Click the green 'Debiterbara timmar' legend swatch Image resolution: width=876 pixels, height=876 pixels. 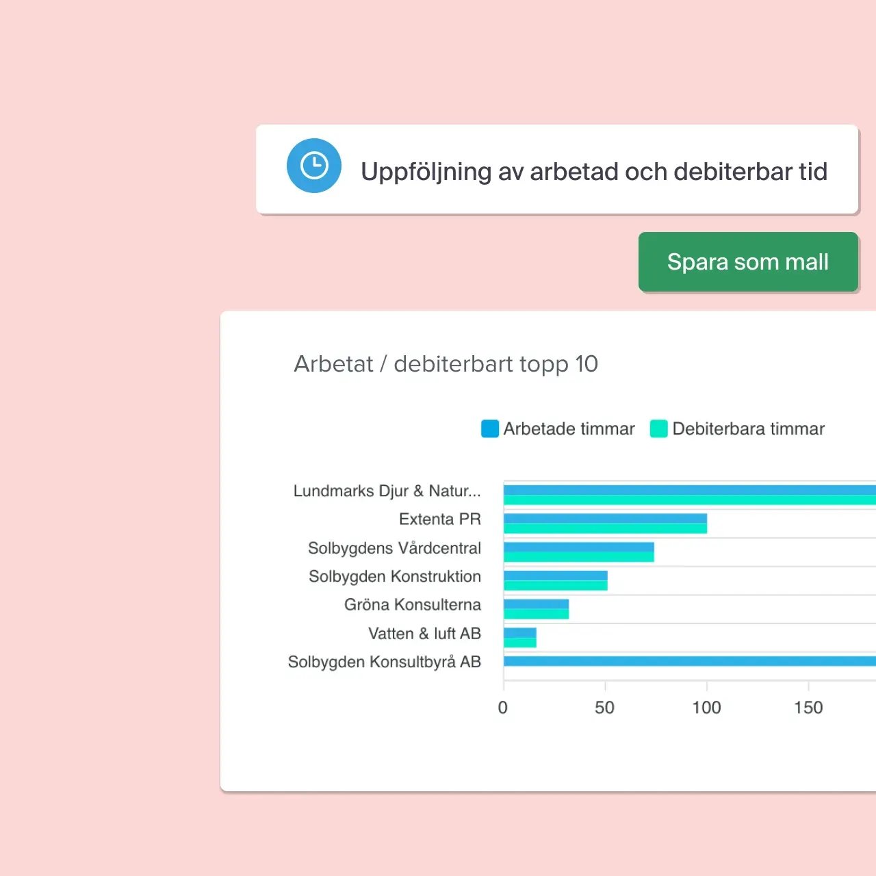658,428
